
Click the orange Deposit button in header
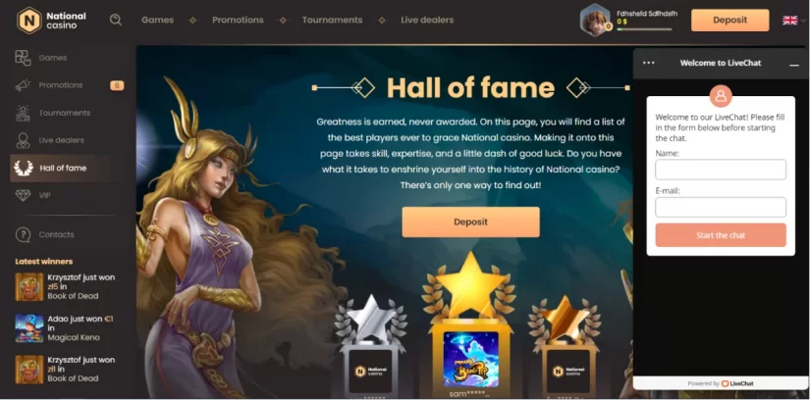[x=729, y=21]
